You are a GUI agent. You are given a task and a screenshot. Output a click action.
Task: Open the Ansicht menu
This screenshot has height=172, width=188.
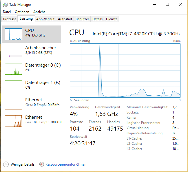pos(39,12)
